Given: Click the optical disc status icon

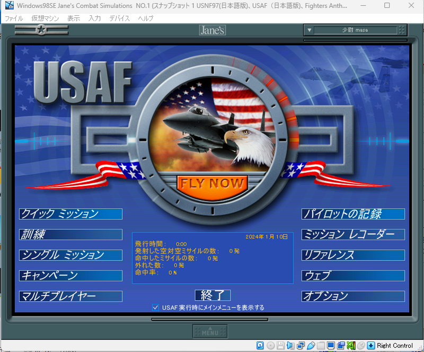Looking at the screenshot, I should point(270,345).
